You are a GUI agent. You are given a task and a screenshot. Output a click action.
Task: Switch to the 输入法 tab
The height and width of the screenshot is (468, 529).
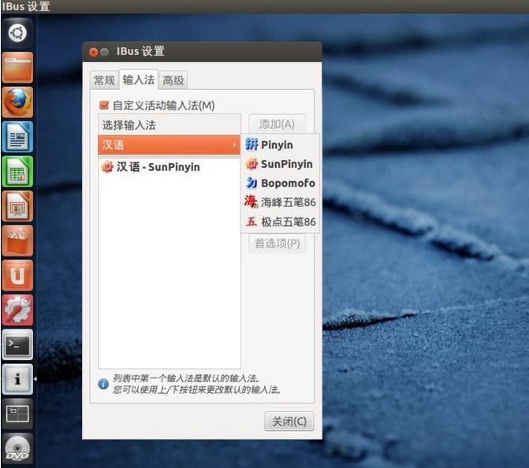coord(139,80)
